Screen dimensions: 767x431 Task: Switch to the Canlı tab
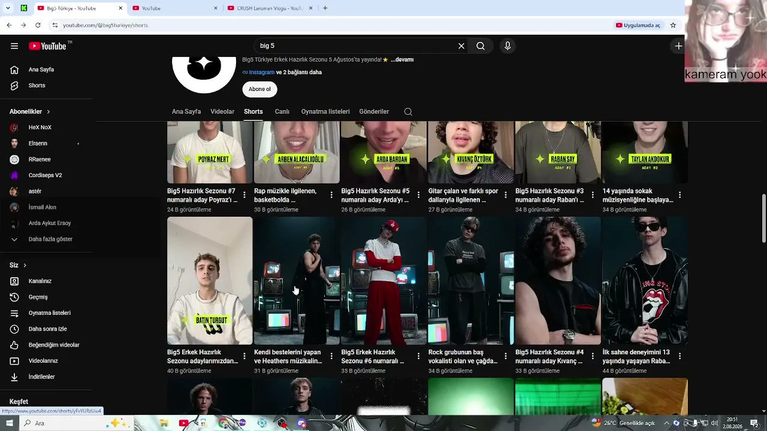point(282,112)
